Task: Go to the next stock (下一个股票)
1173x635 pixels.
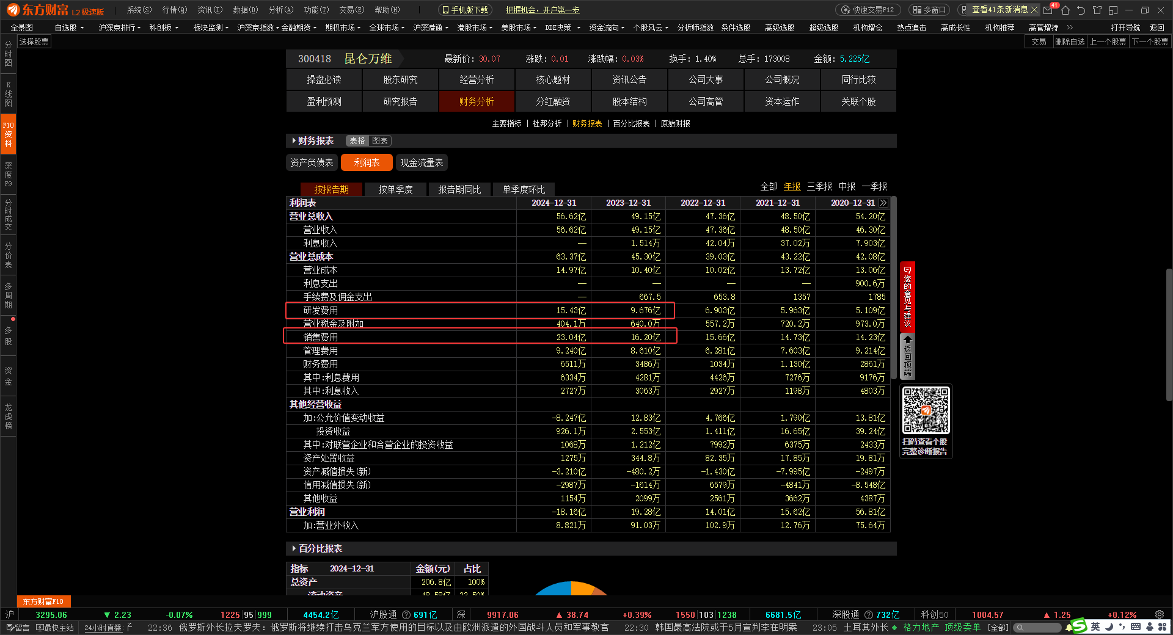Action: pyautogui.click(x=1150, y=42)
